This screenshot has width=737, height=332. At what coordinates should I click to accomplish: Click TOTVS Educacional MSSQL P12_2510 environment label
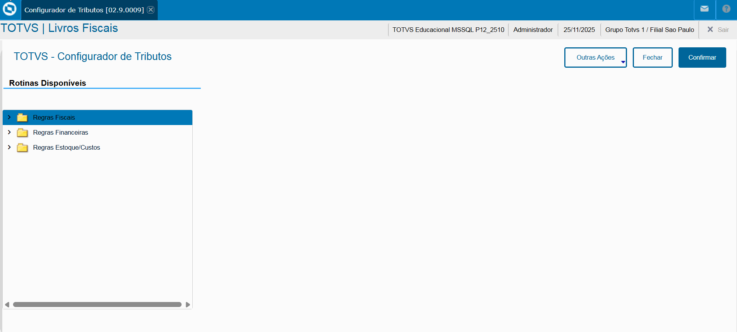point(448,30)
